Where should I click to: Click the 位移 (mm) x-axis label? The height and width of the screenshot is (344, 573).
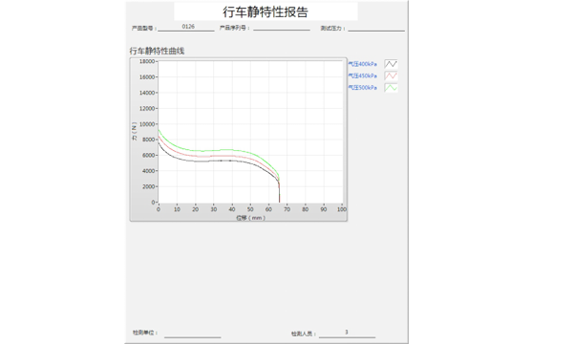[x=250, y=218]
